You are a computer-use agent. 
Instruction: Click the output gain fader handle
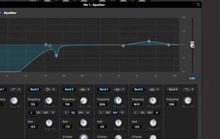point(192,45)
